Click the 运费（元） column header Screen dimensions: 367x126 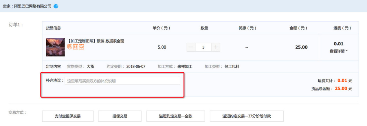(x=342, y=28)
